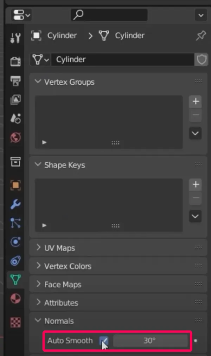Open World Properties via the globe icon
This screenshot has width=211, height=356.
15,138
